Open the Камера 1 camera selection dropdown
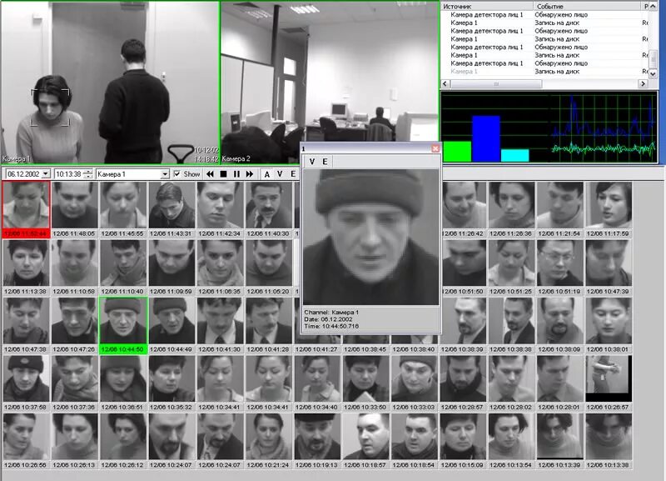Image resolution: width=666 pixels, height=481 pixels. [x=166, y=174]
